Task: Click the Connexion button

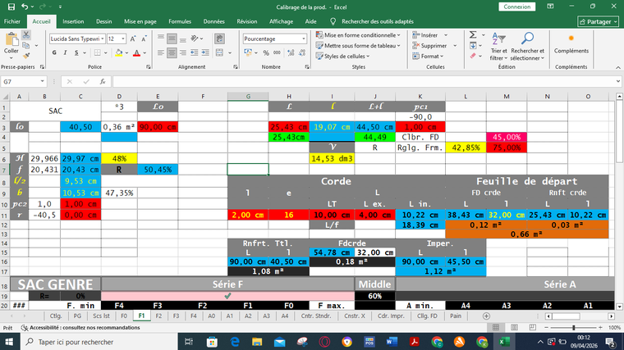Action: point(517,7)
